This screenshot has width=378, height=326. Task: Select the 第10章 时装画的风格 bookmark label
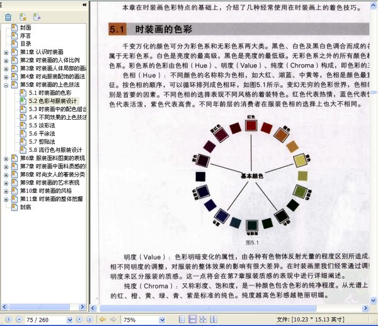point(46,190)
